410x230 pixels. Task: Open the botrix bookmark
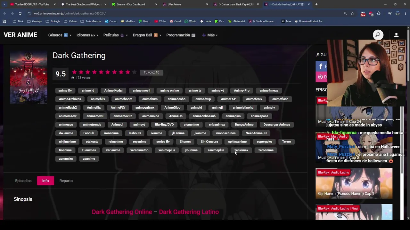tap(205, 21)
